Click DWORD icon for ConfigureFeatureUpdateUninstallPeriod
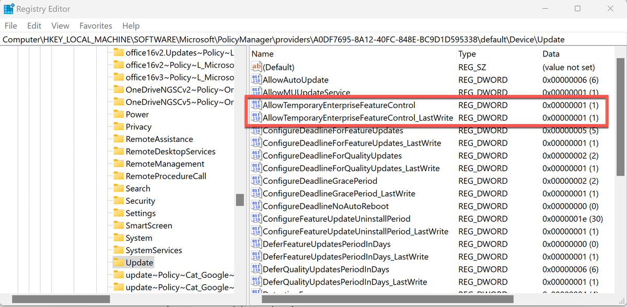Viewport: 627px width, 307px height. point(257,219)
